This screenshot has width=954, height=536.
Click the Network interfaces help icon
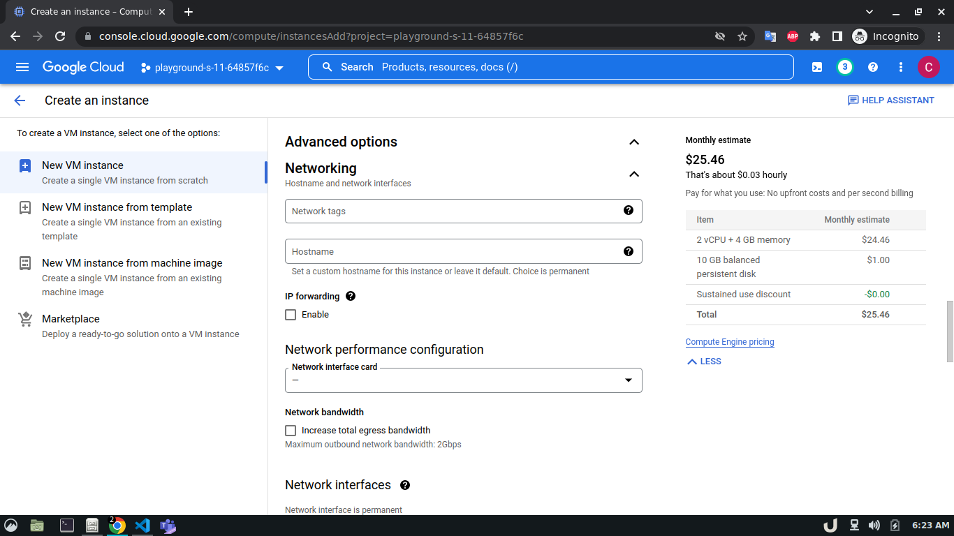coord(405,485)
